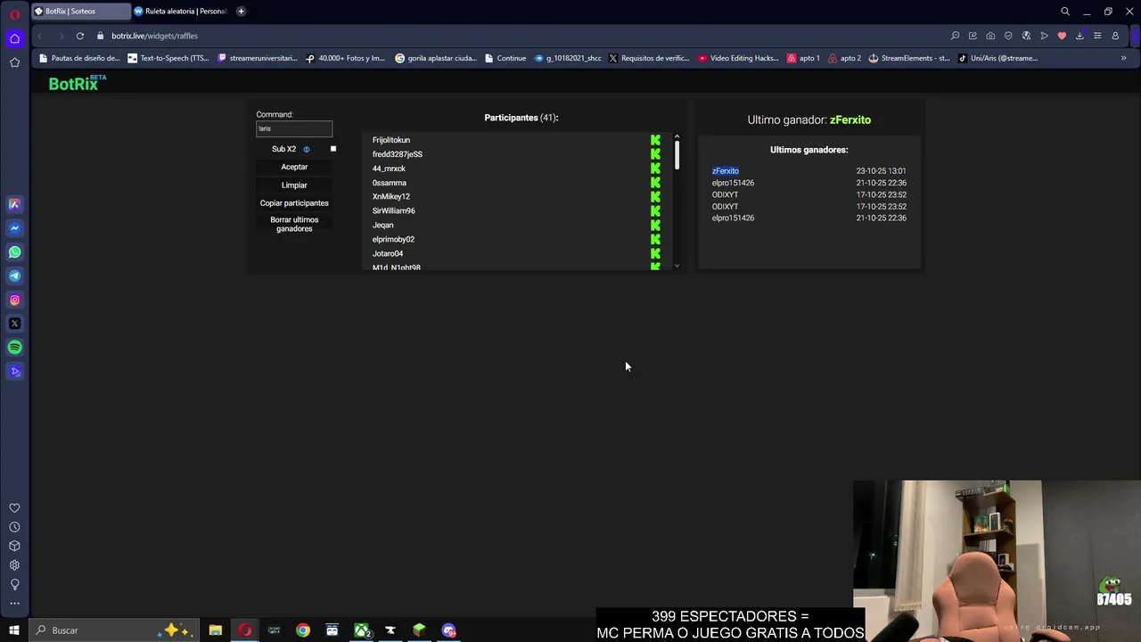The image size is (1141, 642).
Task: Open Text-to-Speech bookmark
Action: tap(168, 58)
